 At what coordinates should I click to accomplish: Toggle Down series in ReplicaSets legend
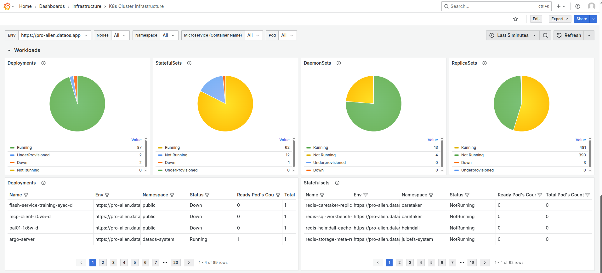(x=466, y=163)
